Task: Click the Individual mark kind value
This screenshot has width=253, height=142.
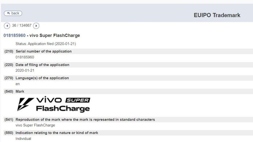Action: [x=23, y=138]
